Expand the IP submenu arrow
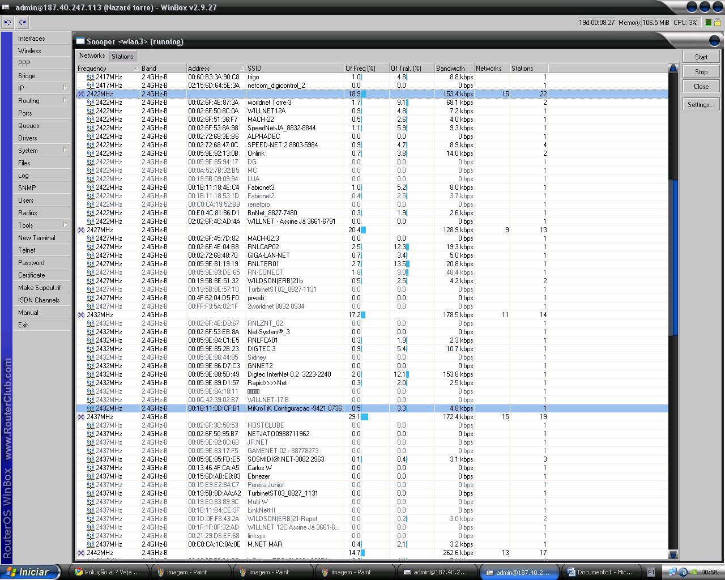 (x=65, y=88)
